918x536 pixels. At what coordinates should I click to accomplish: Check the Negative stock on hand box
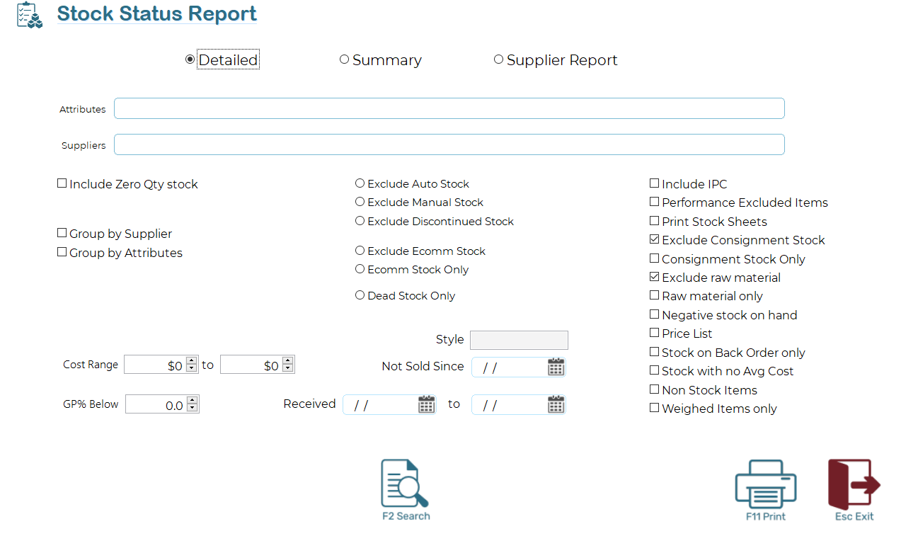click(x=654, y=314)
